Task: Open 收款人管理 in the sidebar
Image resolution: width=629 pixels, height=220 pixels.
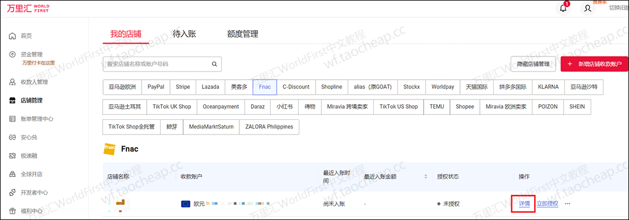Action: (x=34, y=82)
